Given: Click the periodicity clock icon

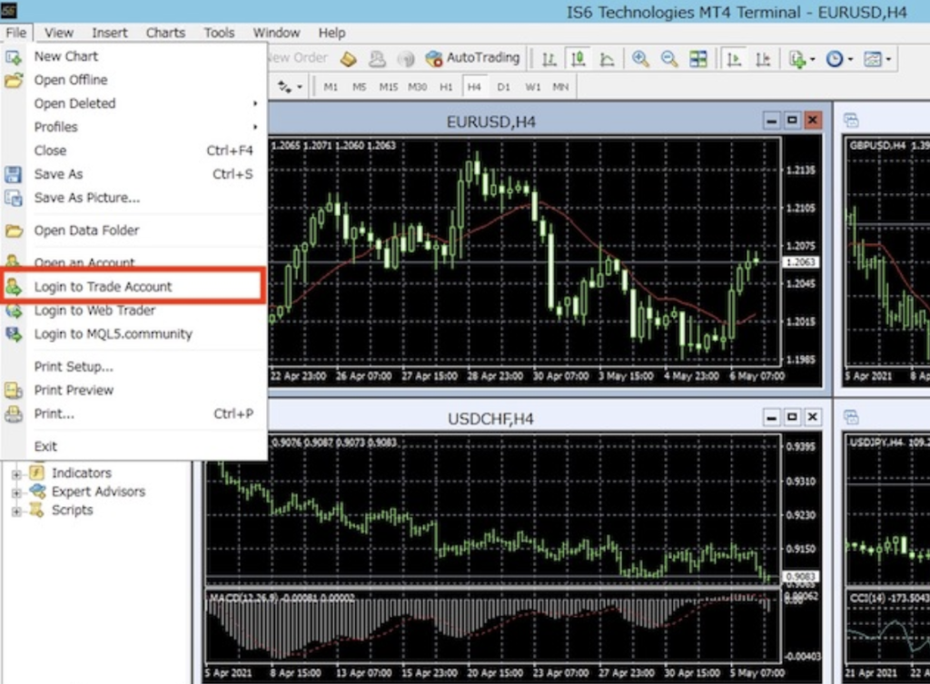Looking at the screenshot, I should (835, 59).
